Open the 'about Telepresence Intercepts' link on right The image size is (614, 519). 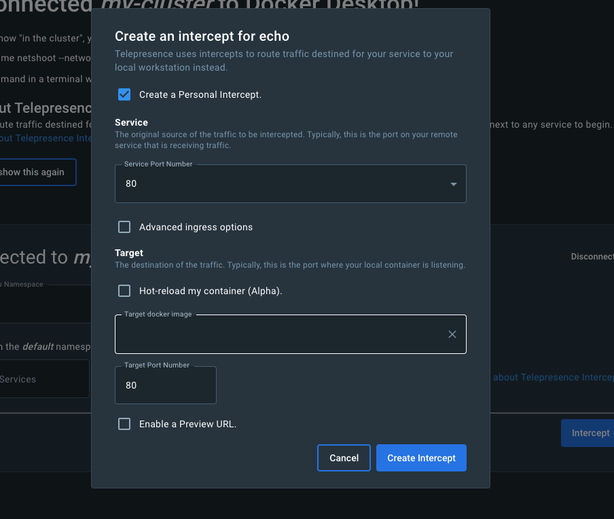point(553,377)
